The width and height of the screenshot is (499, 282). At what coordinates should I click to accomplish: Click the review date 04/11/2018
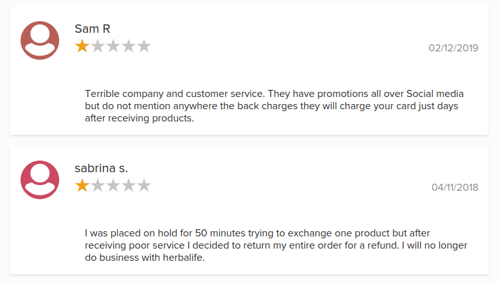point(455,188)
